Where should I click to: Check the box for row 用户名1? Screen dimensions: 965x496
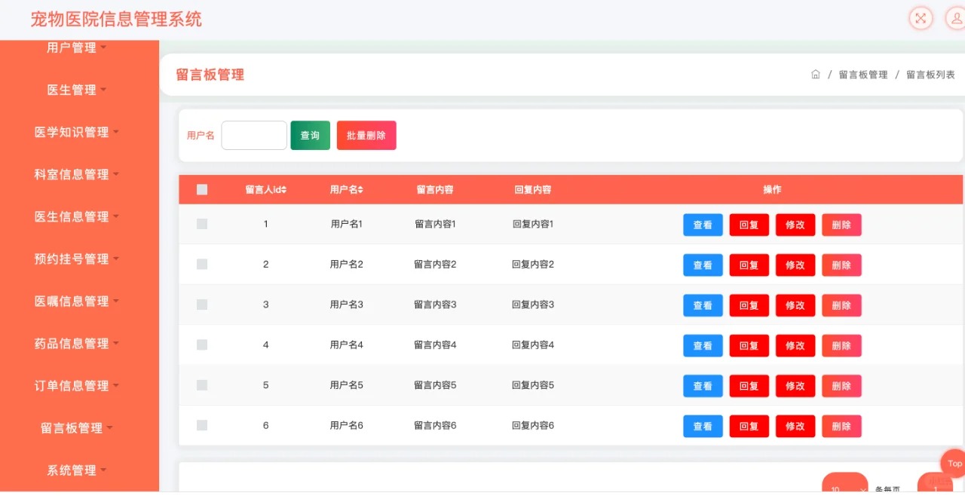(x=202, y=224)
